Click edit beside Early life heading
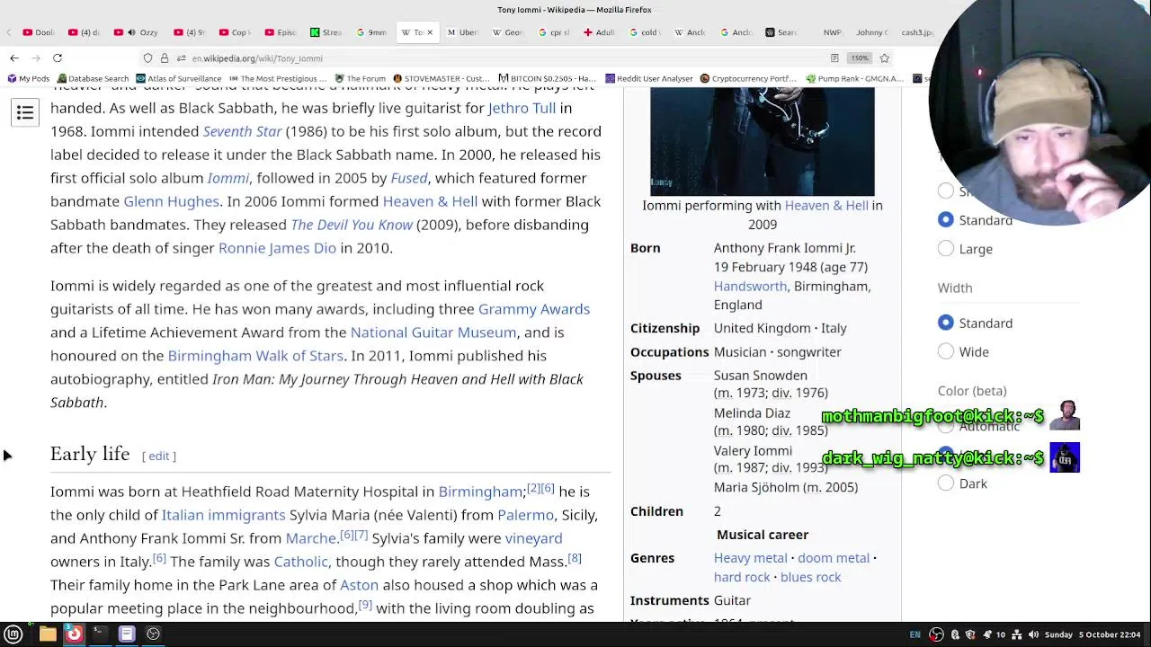This screenshot has height=647, width=1151. tap(159, 456)
